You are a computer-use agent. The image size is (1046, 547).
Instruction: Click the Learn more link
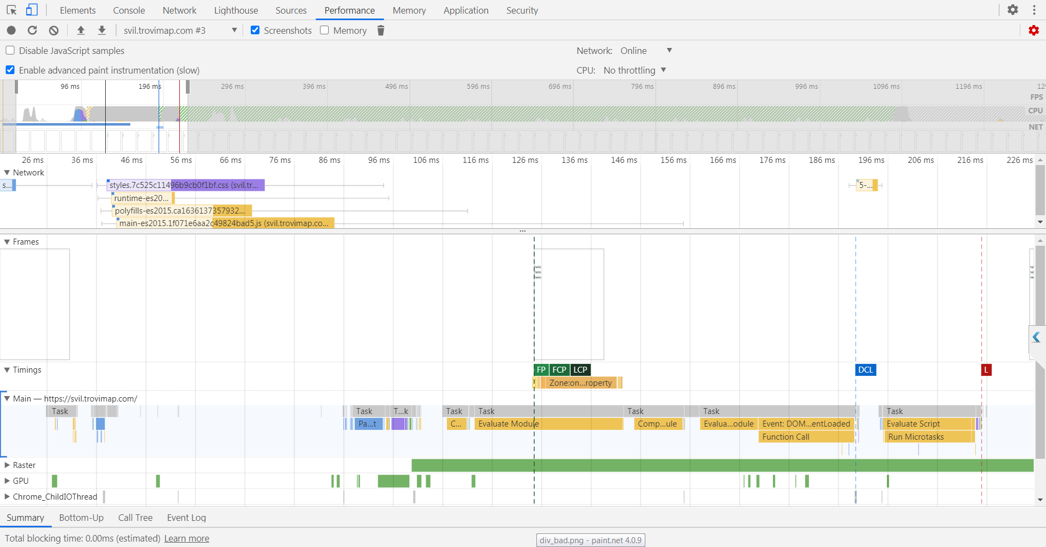(x=186, y=538)
